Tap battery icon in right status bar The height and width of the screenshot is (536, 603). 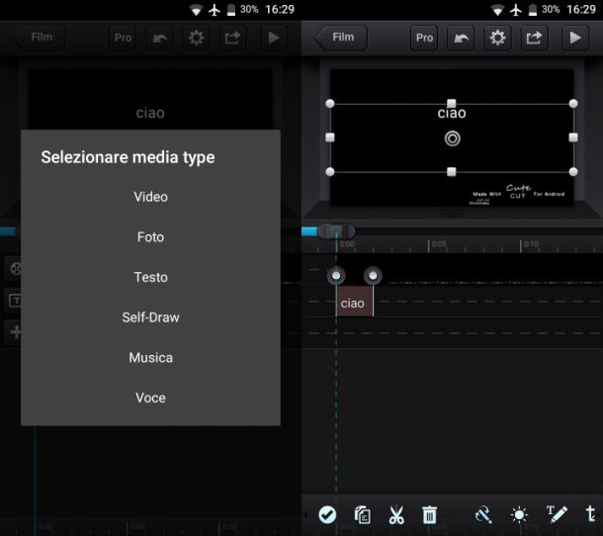(x=533, y=10)
